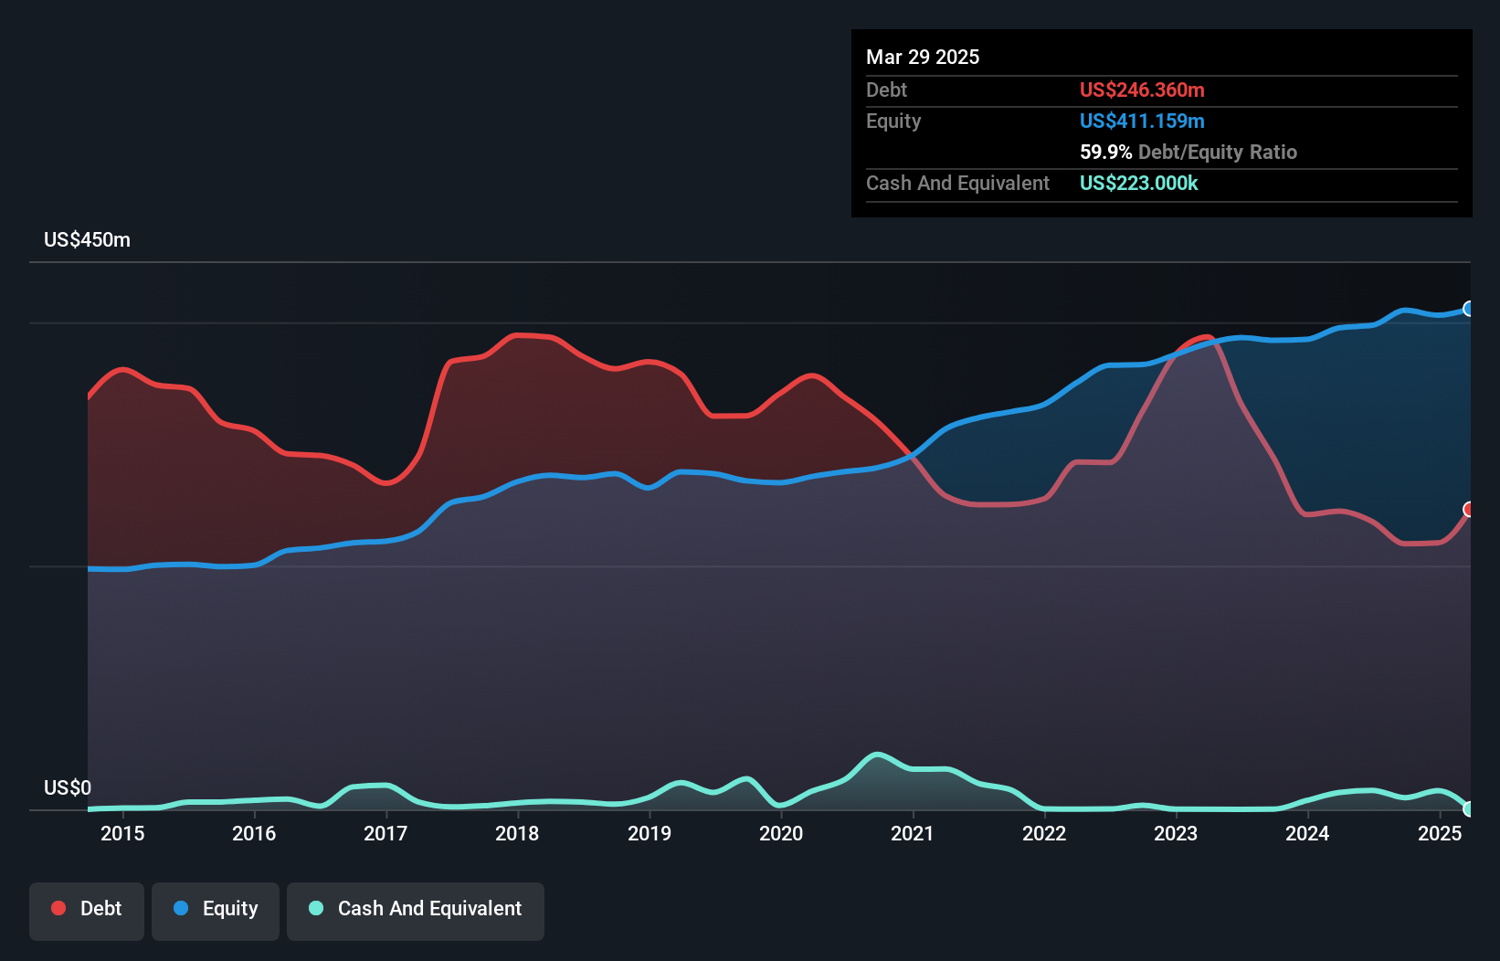The image size is (1500, 961).
Task: Click the Cash And Equivalent tooltip label
Action: [957, 184]
